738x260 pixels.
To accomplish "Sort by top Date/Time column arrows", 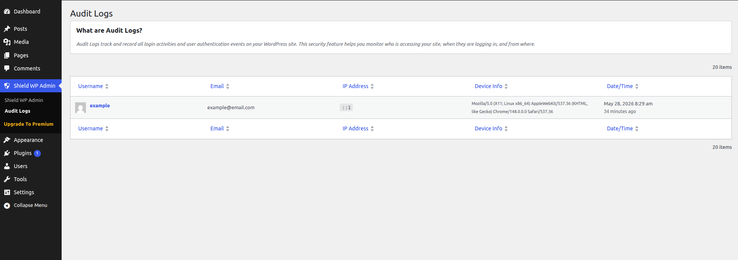I will click(x=637, y=87).
